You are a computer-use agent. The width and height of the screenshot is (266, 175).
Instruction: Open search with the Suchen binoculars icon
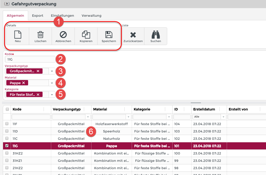pos(156,35)
